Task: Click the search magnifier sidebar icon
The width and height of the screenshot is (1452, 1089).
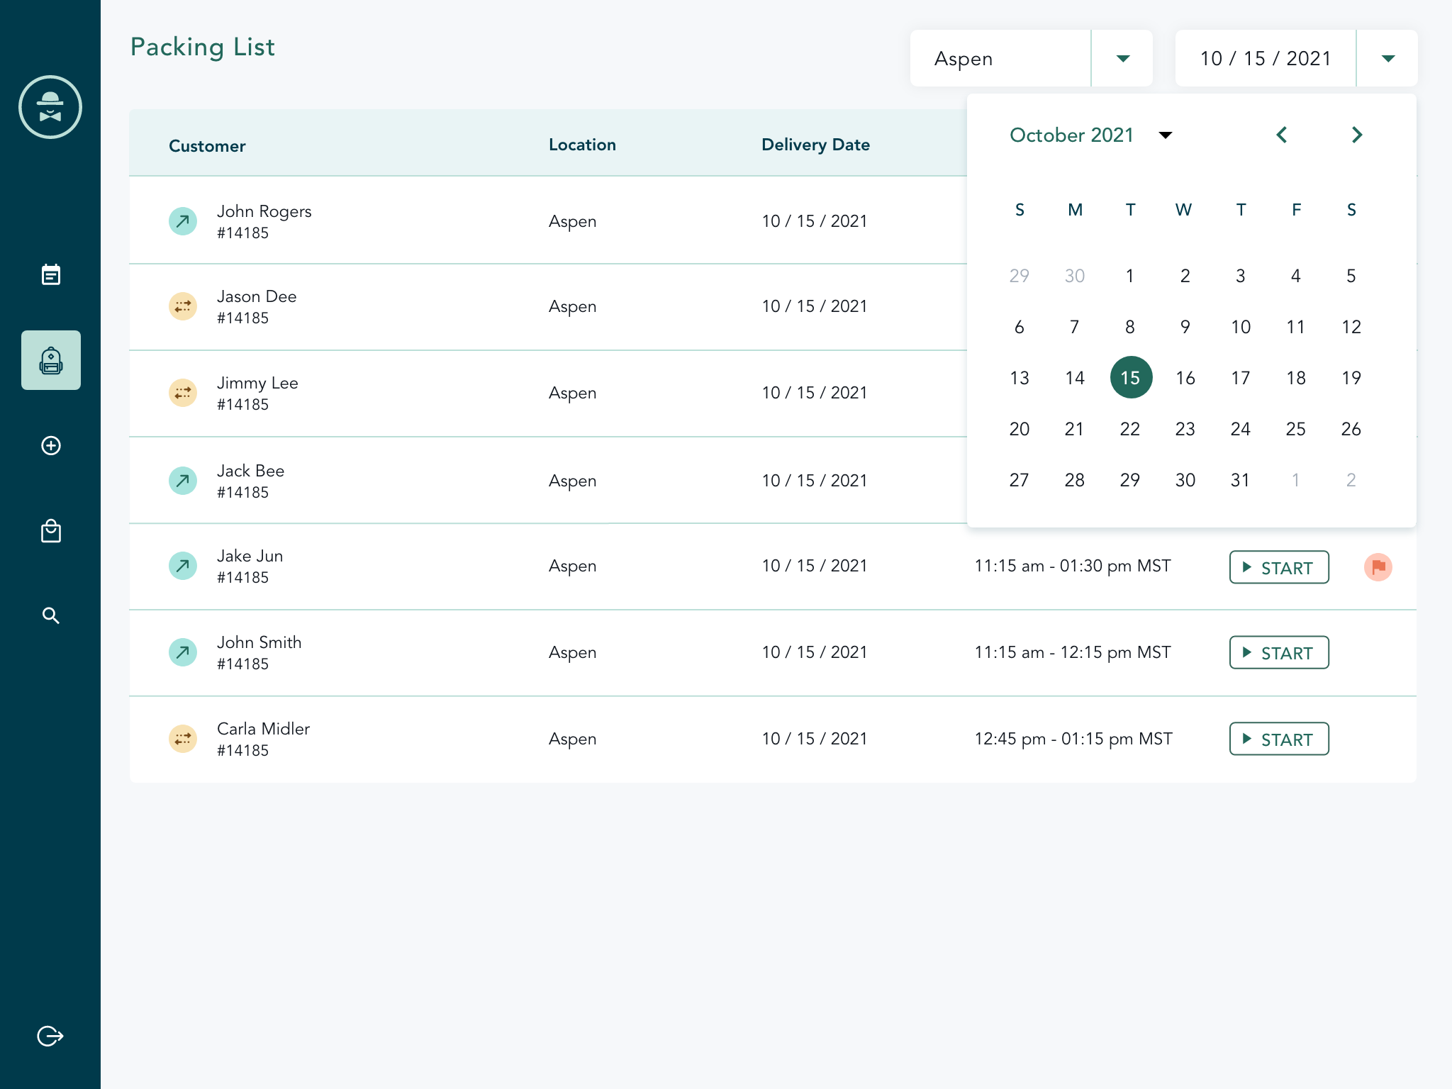Action: 50,615
